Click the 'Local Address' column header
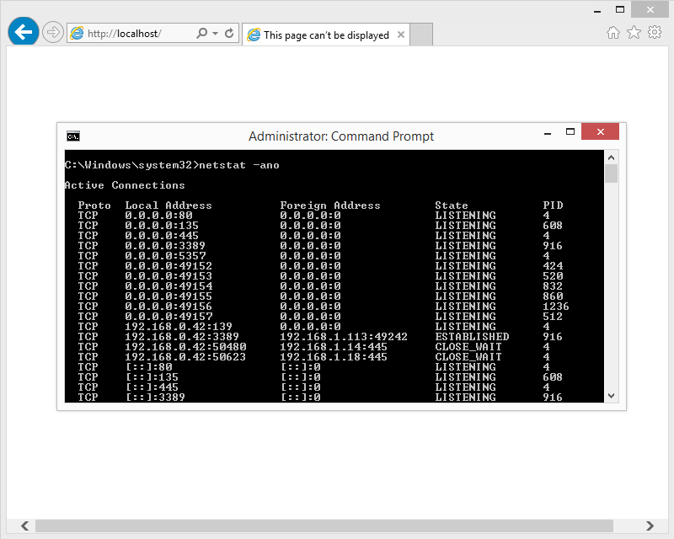This screenshot has width=674, height=539. [168, 205]
